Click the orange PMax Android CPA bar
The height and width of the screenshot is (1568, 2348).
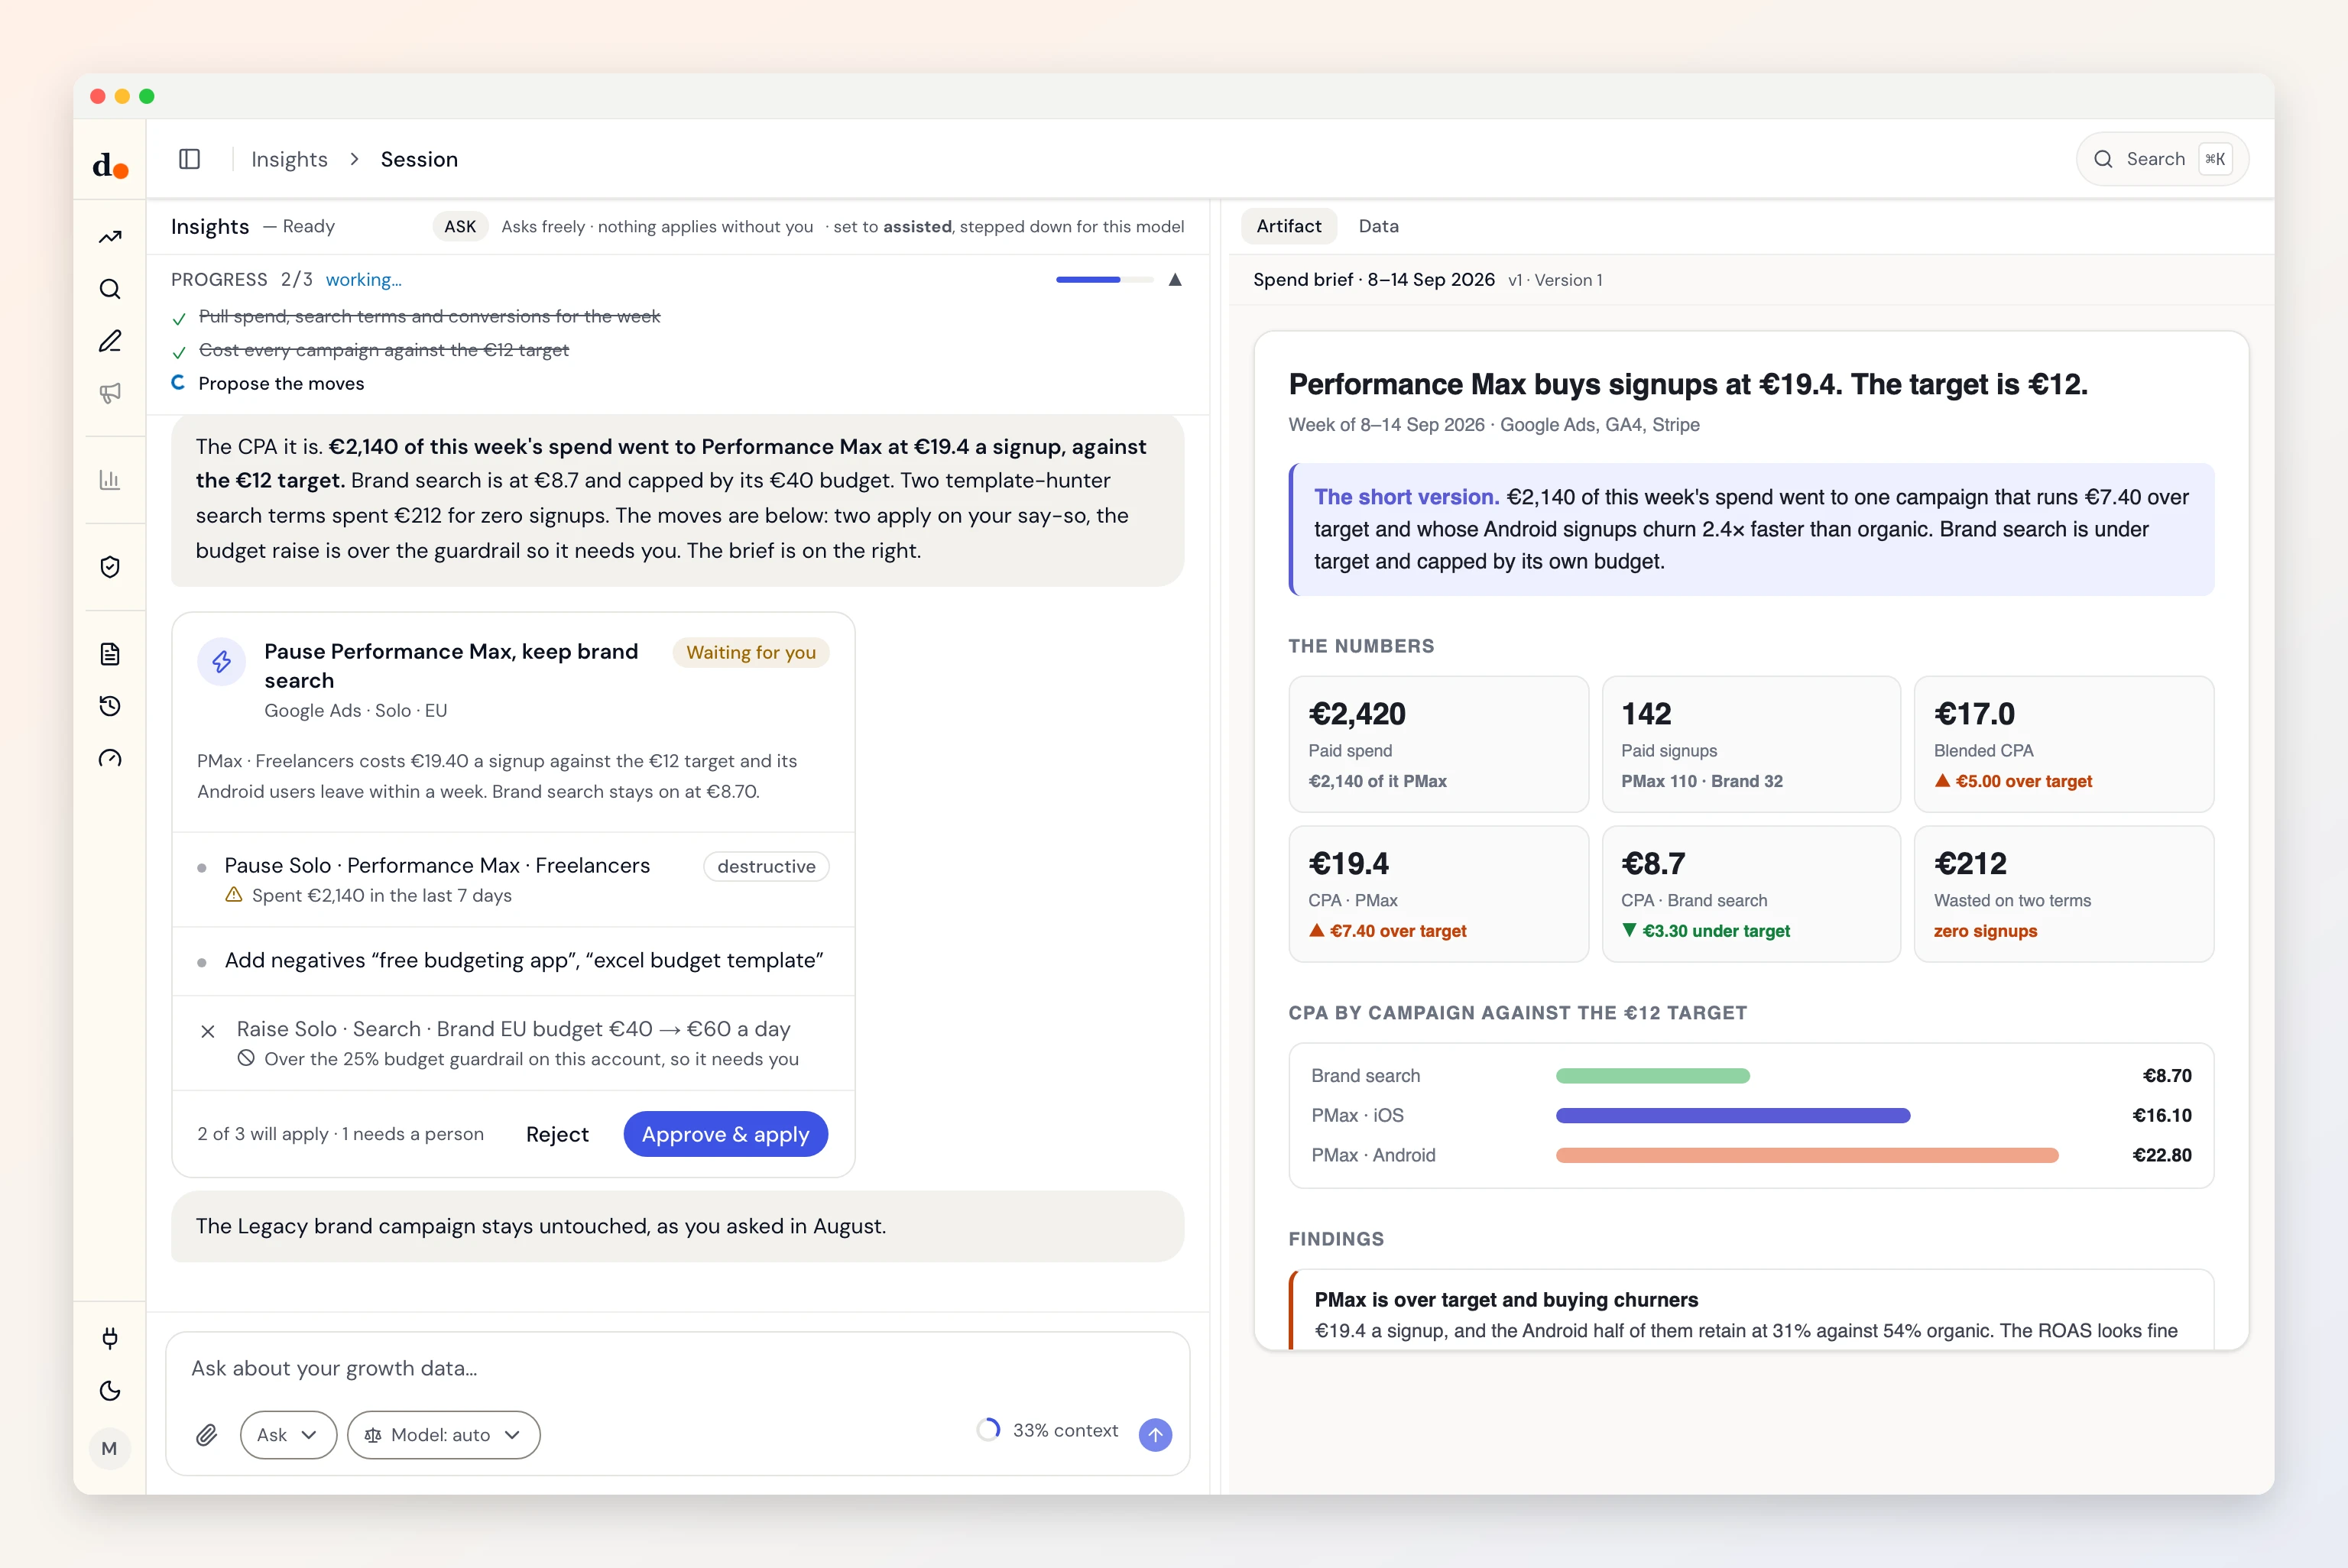coord(1807,1155)
